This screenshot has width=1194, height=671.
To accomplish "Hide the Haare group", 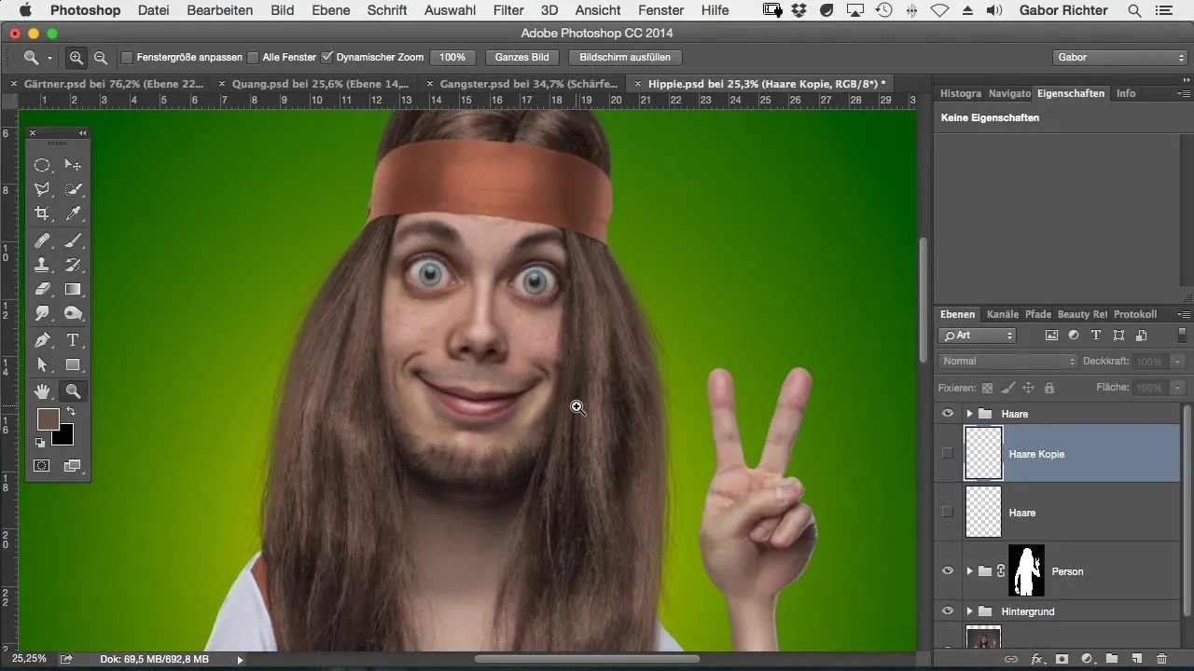I will pos(948,414).
